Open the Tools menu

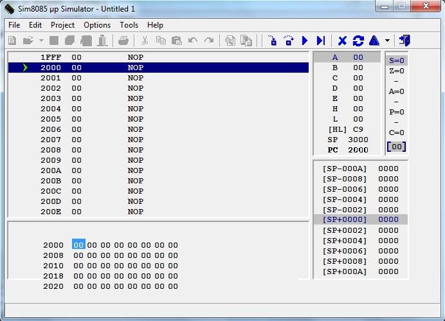pos(129,25)
